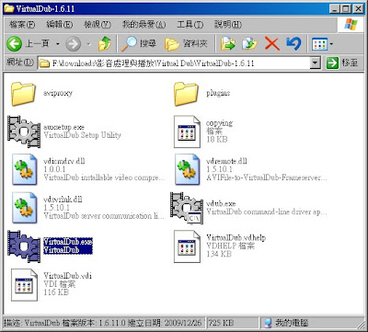368x332 pixels.
Task: Expand the address bar dropdown arrow
Action: (316, 63)
